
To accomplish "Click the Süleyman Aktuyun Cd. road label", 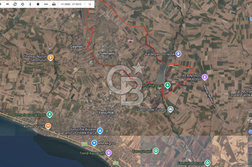I will click(209, 95).
